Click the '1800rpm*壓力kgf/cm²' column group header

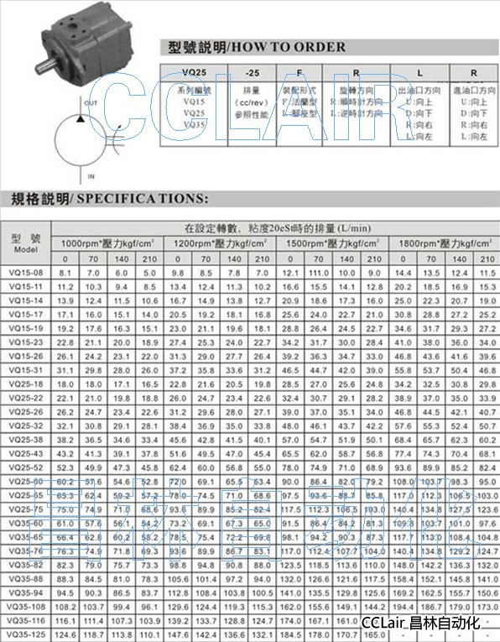pos(445,243)
